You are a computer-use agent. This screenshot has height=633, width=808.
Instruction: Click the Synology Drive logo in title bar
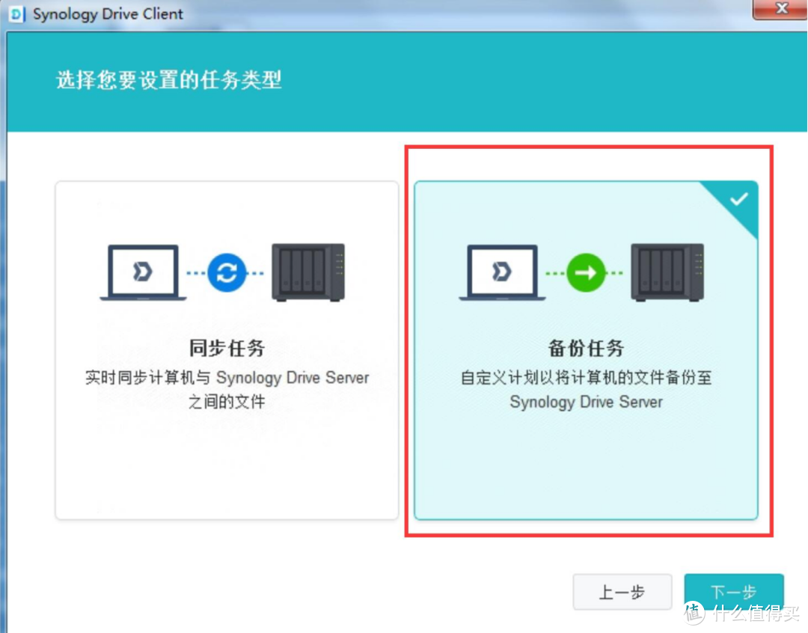(x=16, y=13)
